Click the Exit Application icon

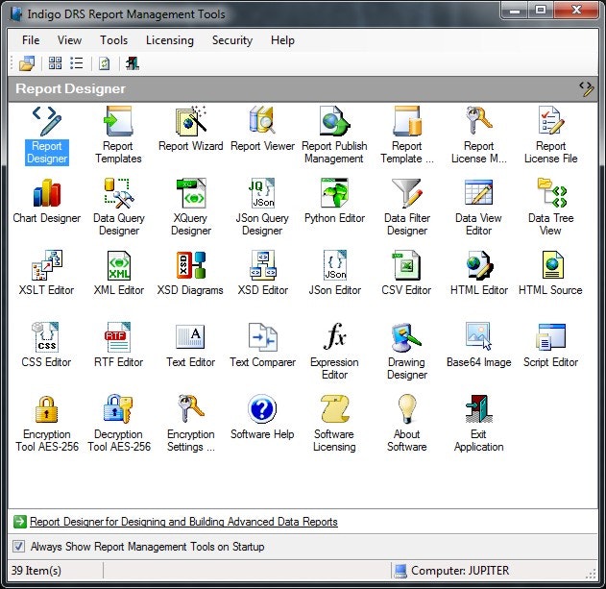point(478,423)
